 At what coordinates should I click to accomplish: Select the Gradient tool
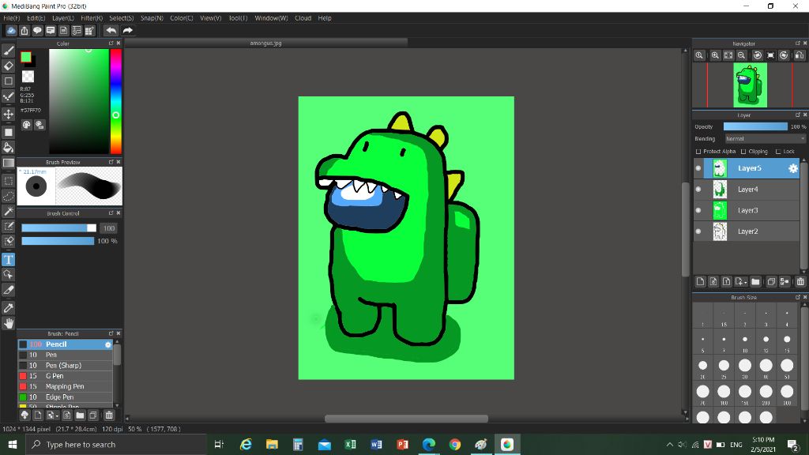[8, 163]
